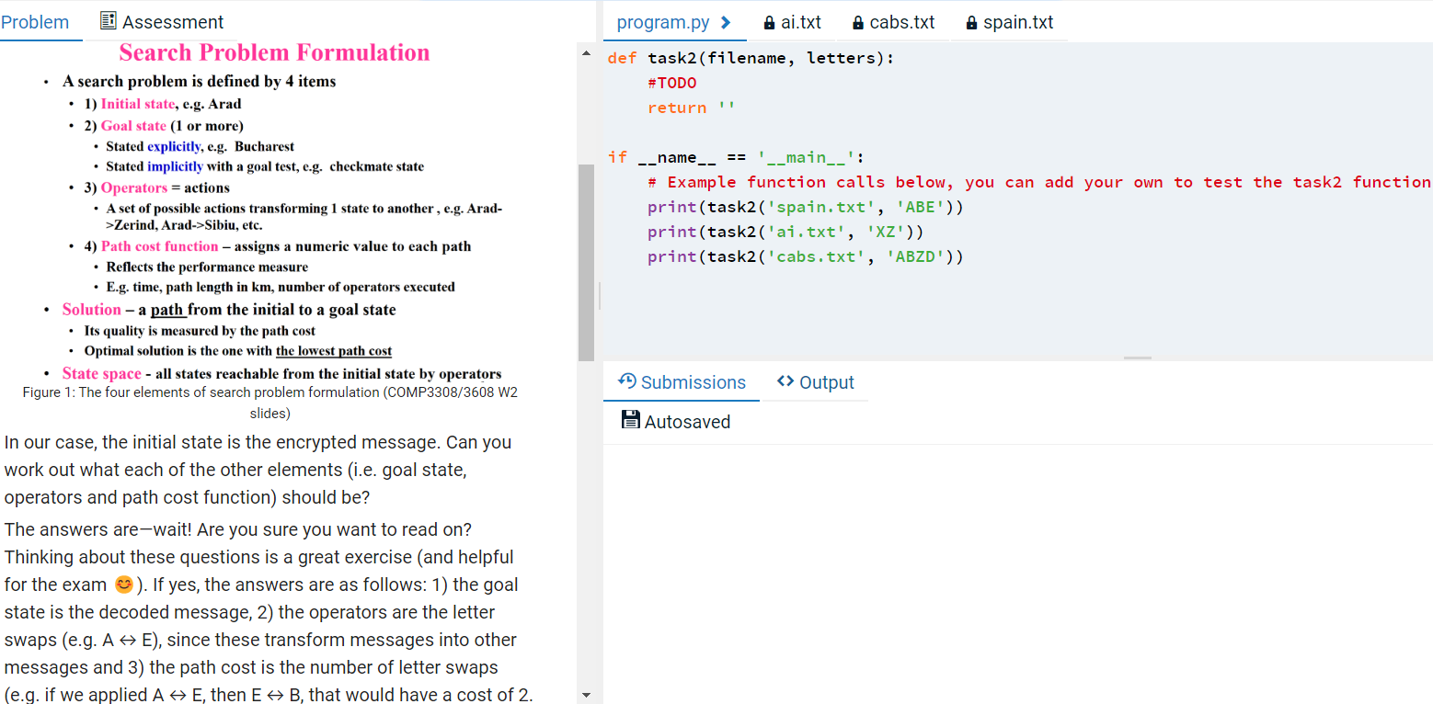Click the 'def task2(filename, letters):' line
The height and width of the screenshot is (704, 1433).
pyautogui.click(x=751, y=58)
